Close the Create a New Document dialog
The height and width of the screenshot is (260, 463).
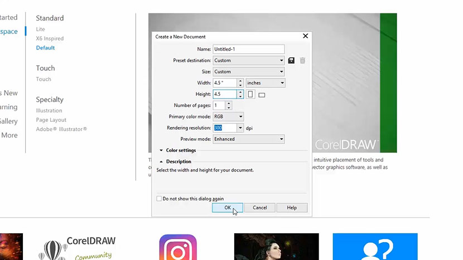(x=305, y=36)
